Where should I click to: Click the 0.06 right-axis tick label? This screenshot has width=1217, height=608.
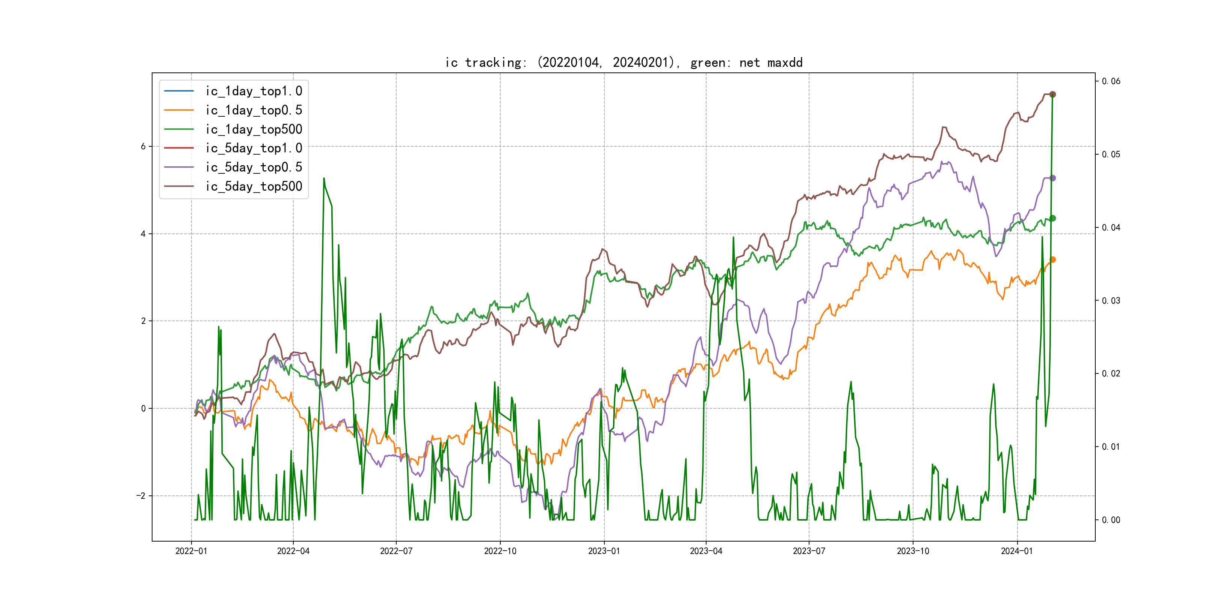[x=1111, y=81]
